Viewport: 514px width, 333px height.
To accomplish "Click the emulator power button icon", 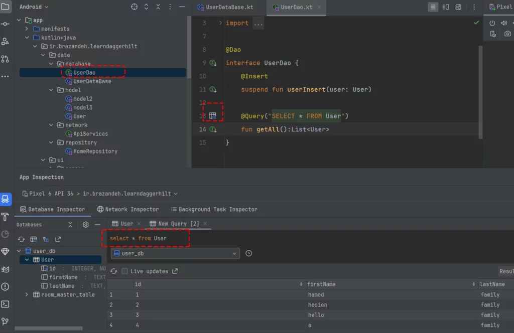I will tap(492, 23).
